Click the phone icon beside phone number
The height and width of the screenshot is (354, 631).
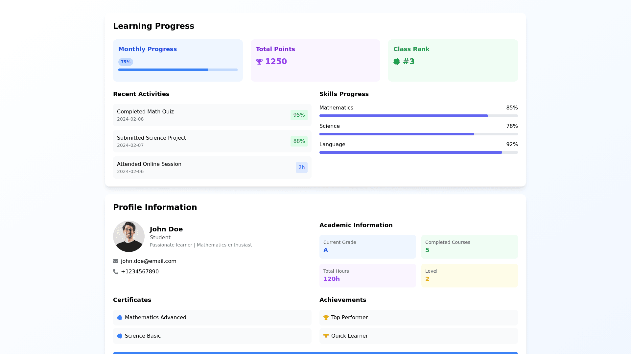[116, 272]
